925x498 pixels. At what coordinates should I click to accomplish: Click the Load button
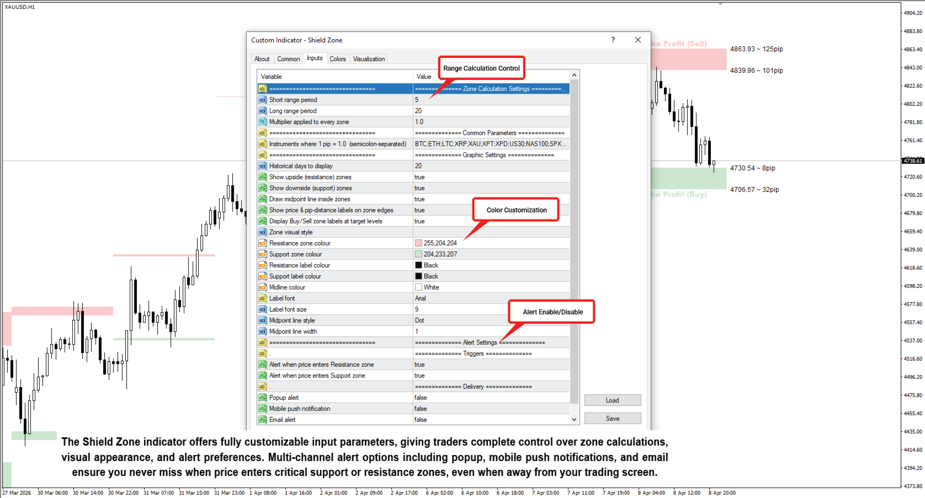coord(613,400)
